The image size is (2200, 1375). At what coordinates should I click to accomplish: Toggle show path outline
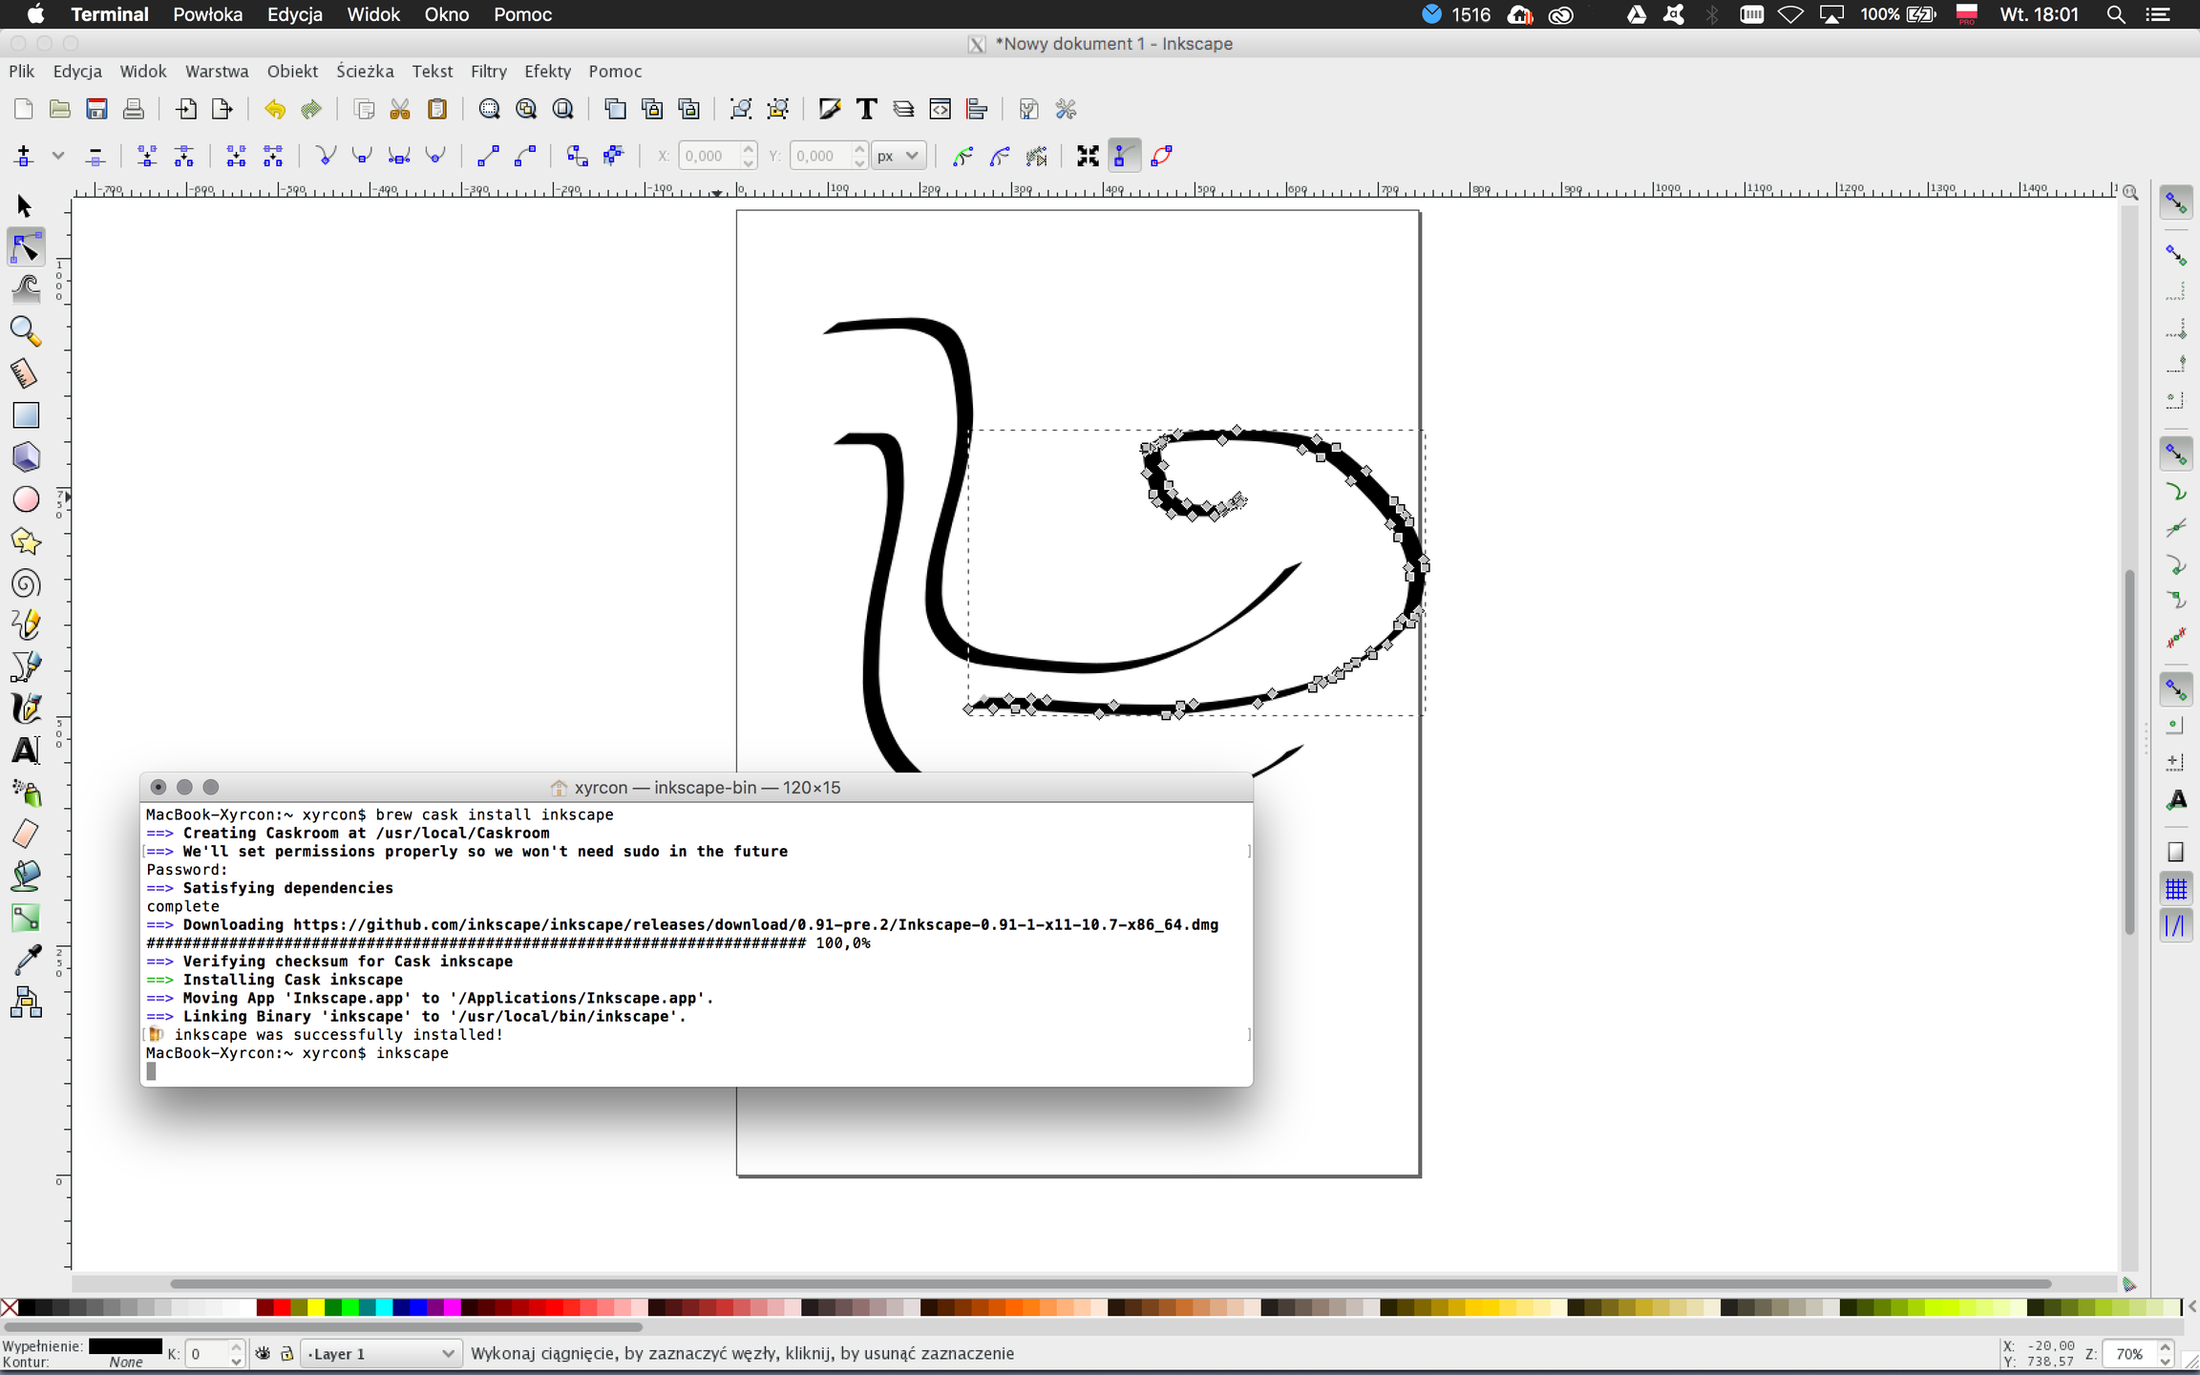coord(1161,156)
